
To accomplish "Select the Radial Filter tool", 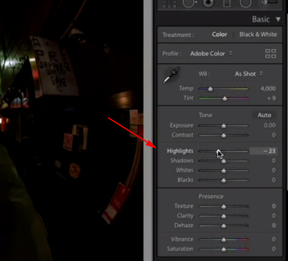I will pos(245,3).
